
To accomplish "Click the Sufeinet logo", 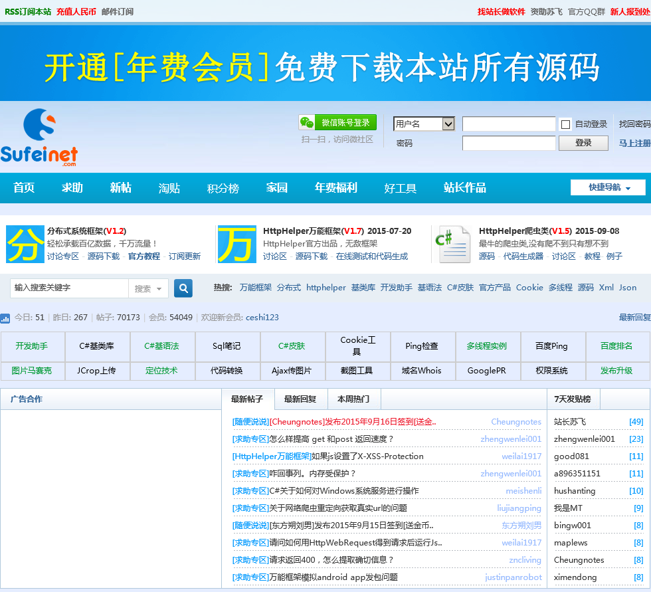I will [x=39, y=138].
